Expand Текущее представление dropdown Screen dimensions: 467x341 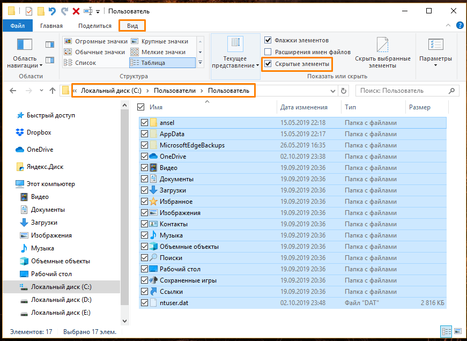(x=235, y=62)
